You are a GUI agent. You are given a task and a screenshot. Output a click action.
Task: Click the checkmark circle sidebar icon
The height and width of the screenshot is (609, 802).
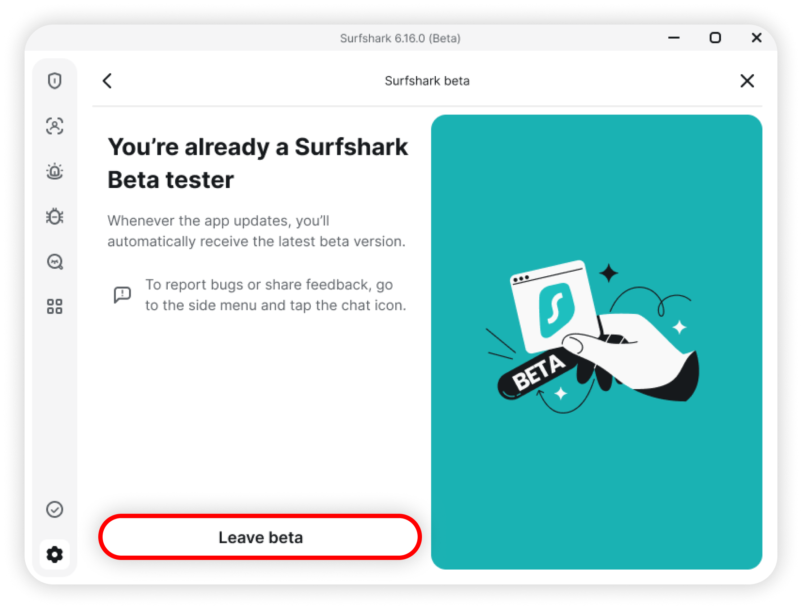pos(55,510)
